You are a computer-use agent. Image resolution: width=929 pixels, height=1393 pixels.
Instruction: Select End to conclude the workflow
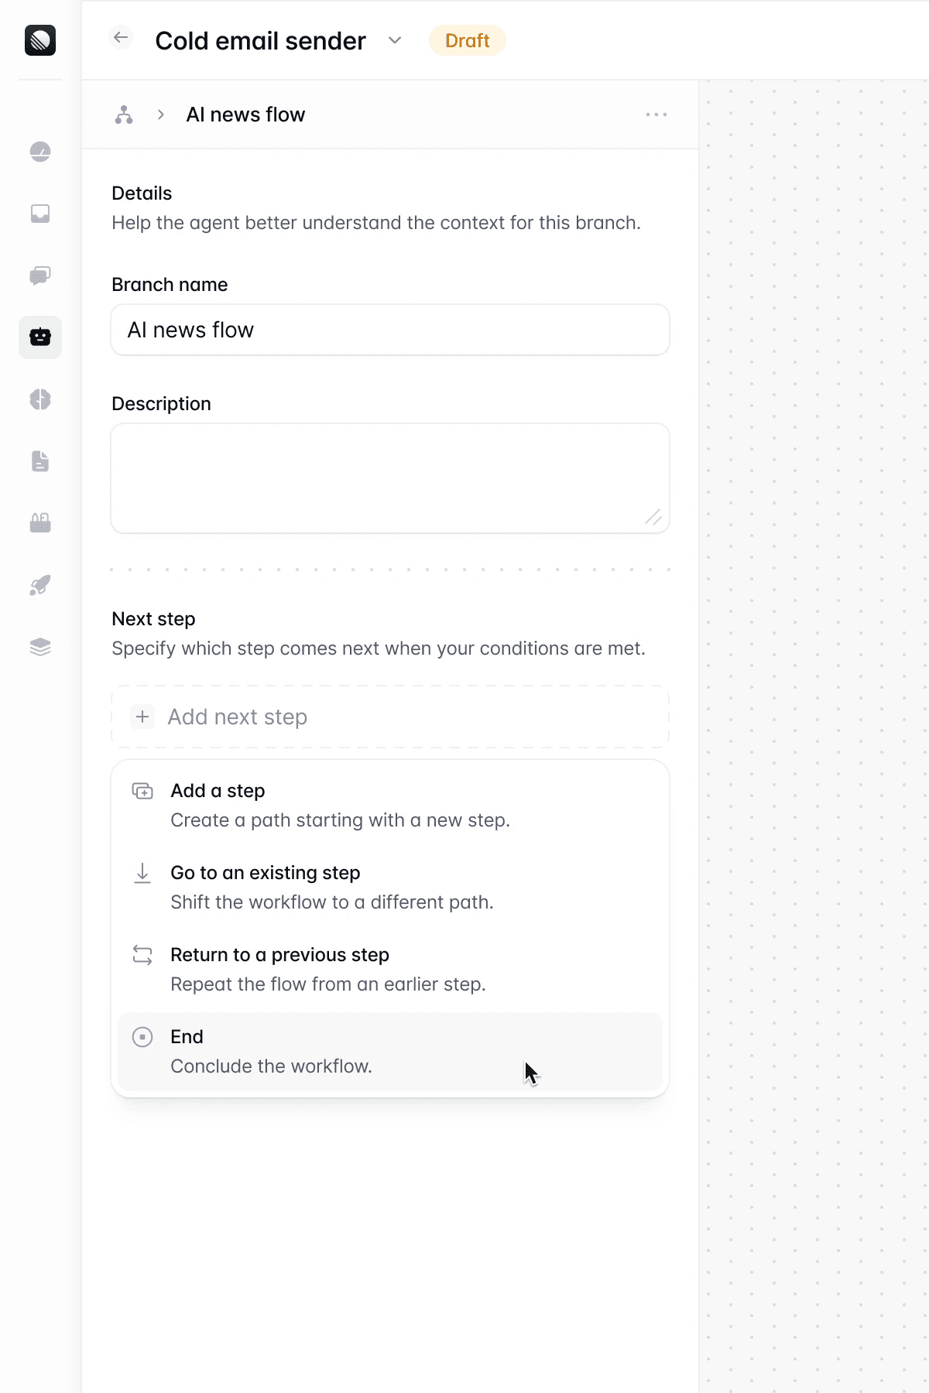click(x=390, y=1052)
